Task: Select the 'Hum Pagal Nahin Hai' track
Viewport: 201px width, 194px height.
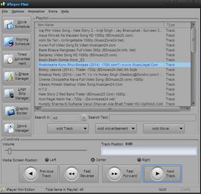Action: pos(113,99)
